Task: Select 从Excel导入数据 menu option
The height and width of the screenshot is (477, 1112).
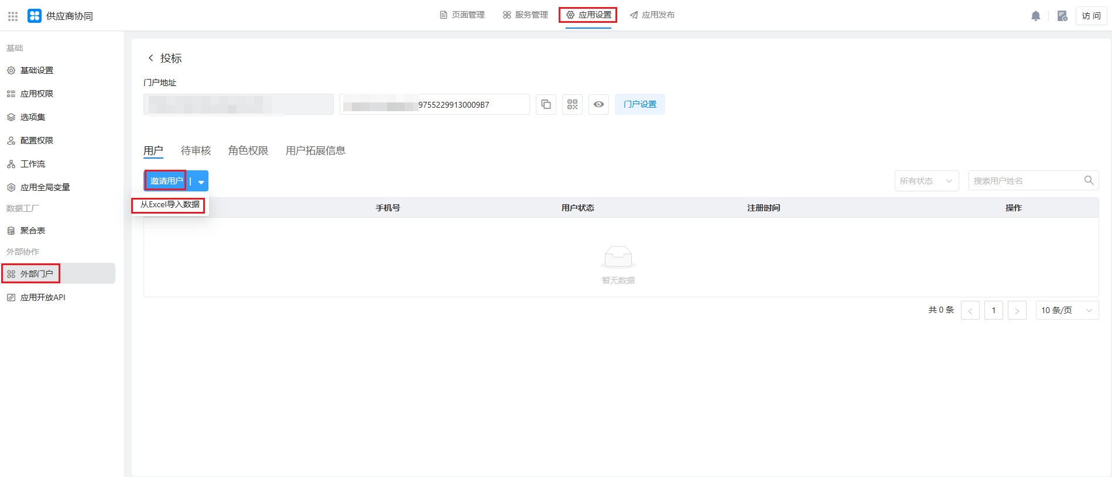Action: 170,204
